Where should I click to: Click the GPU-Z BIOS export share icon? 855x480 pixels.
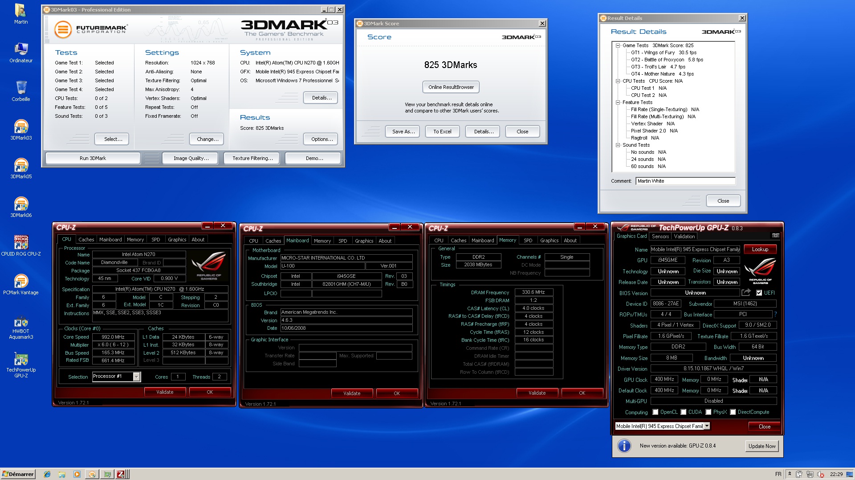click(746, 292)
